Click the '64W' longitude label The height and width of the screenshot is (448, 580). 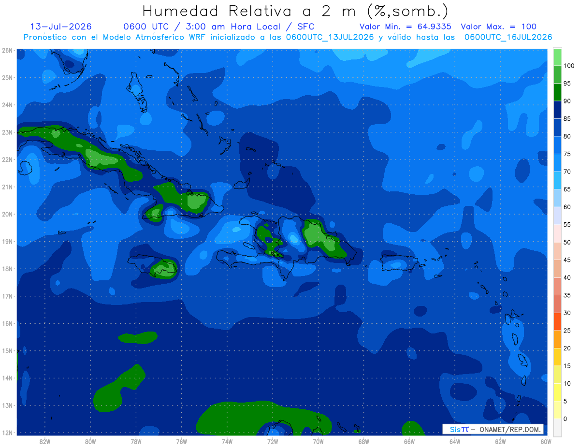(x=455, y=441)
